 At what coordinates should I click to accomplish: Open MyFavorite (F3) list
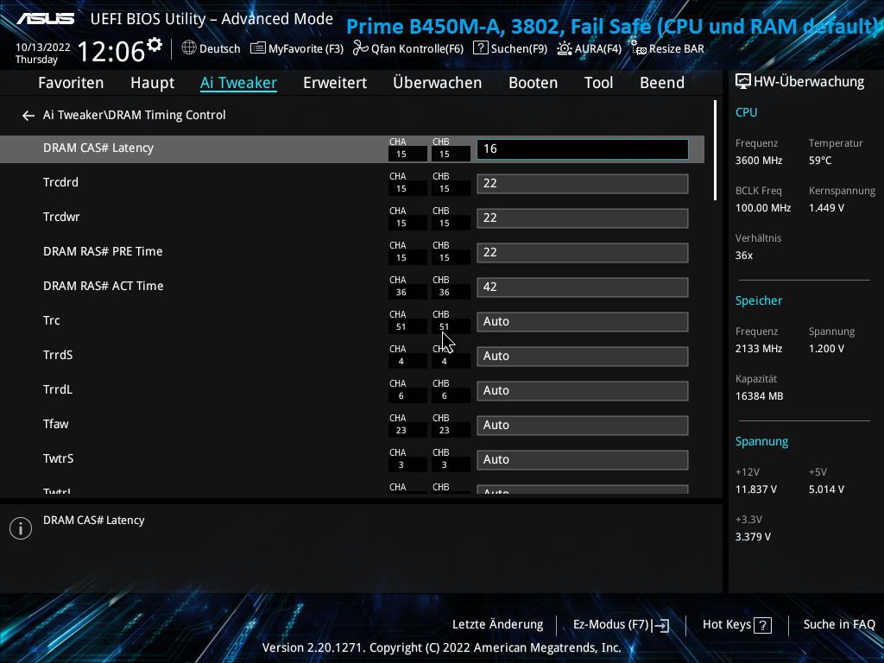[x=297, y=48]
